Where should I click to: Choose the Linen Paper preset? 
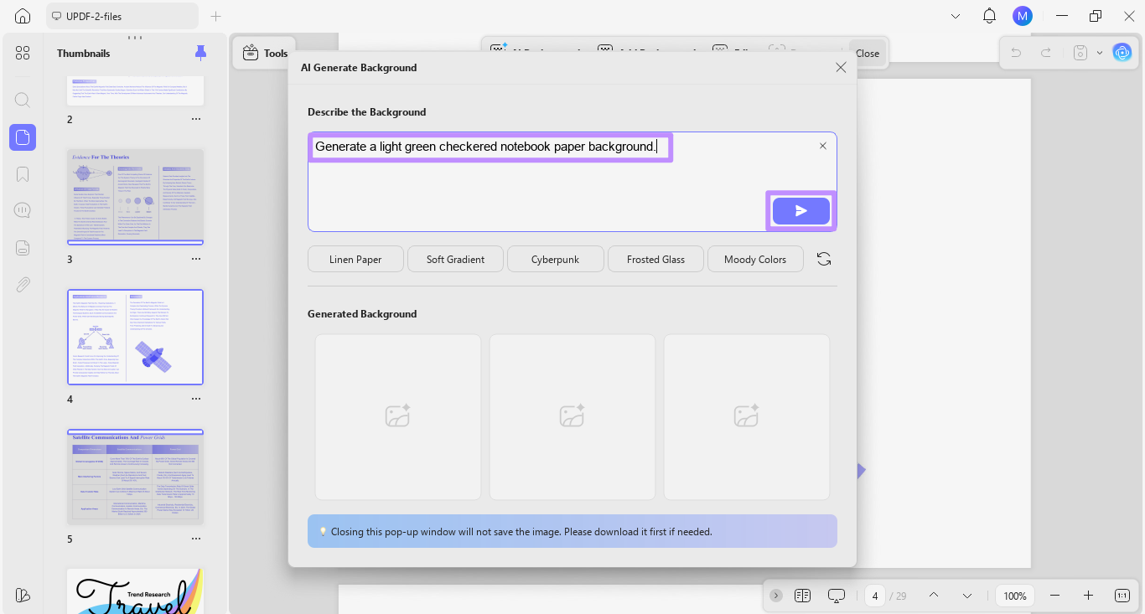coord(355,259)
